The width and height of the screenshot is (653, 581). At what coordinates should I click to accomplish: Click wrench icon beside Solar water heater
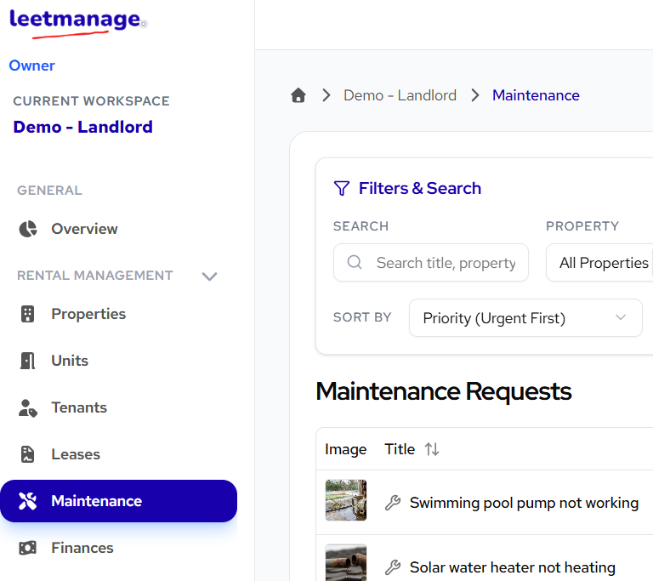click(x=393, y=567)
